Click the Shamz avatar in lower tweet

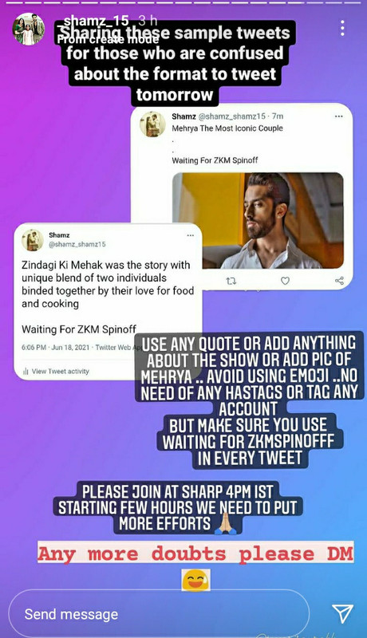33,240
